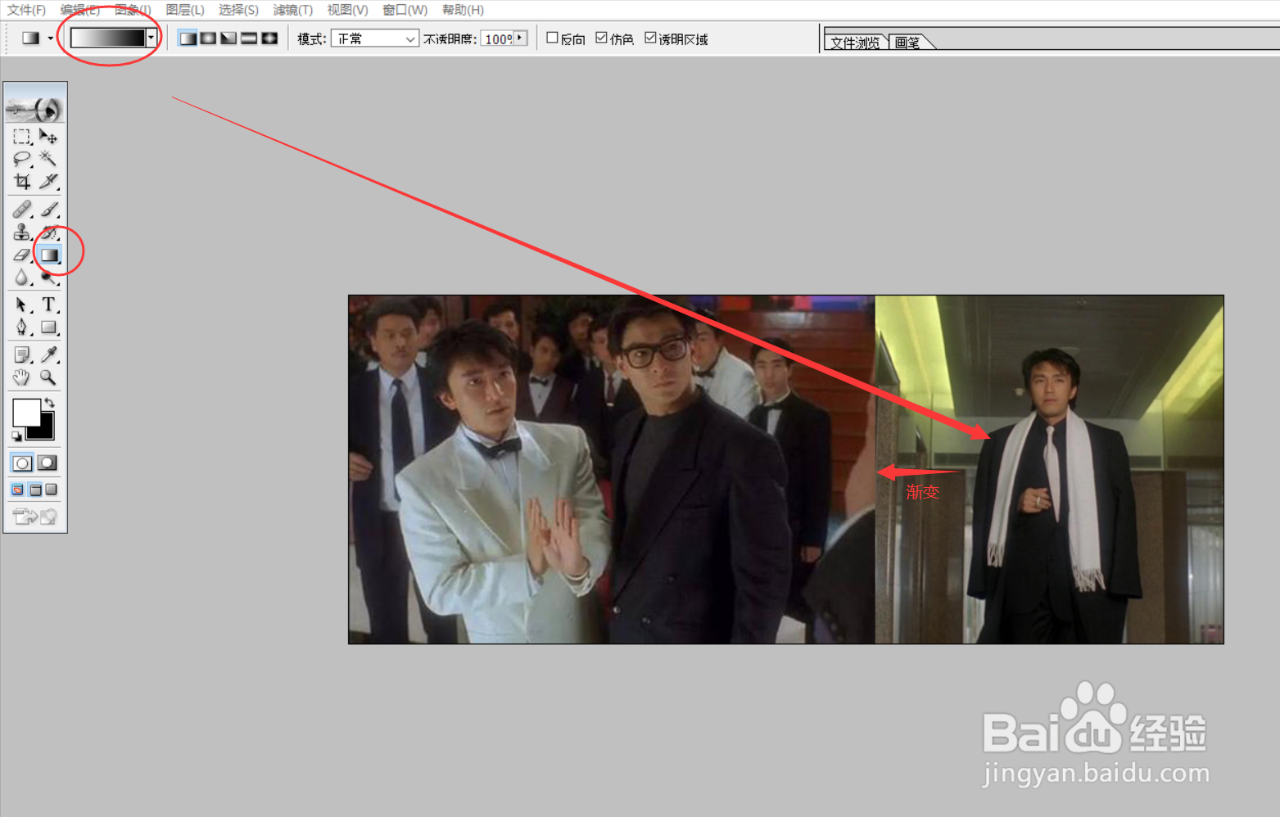The width and height of the screenshot is (1280, 817).
Task: Switch to the 画笔 palette tab
Action: pyautogui.click(x=907, y=43)
